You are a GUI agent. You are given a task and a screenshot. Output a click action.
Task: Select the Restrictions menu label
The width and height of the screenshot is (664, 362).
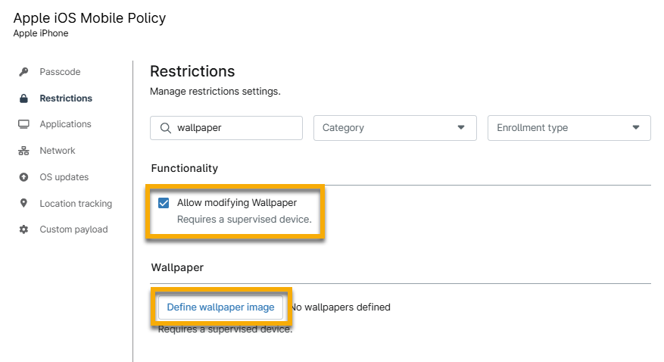(x=66, y=98)
